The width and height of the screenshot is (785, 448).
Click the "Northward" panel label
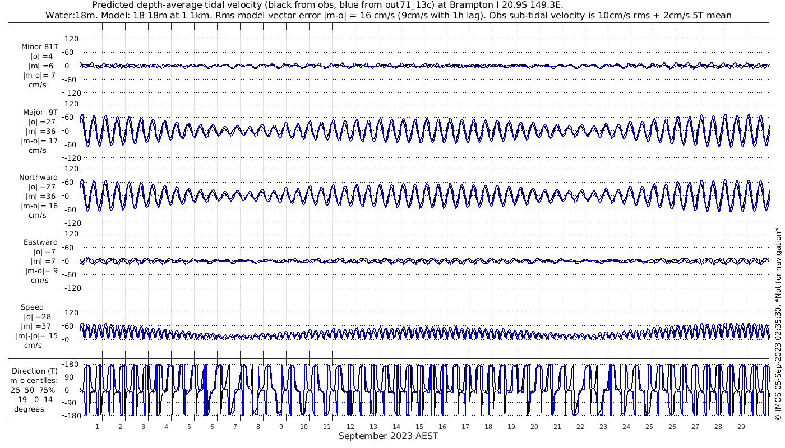(x=39, y=178)
